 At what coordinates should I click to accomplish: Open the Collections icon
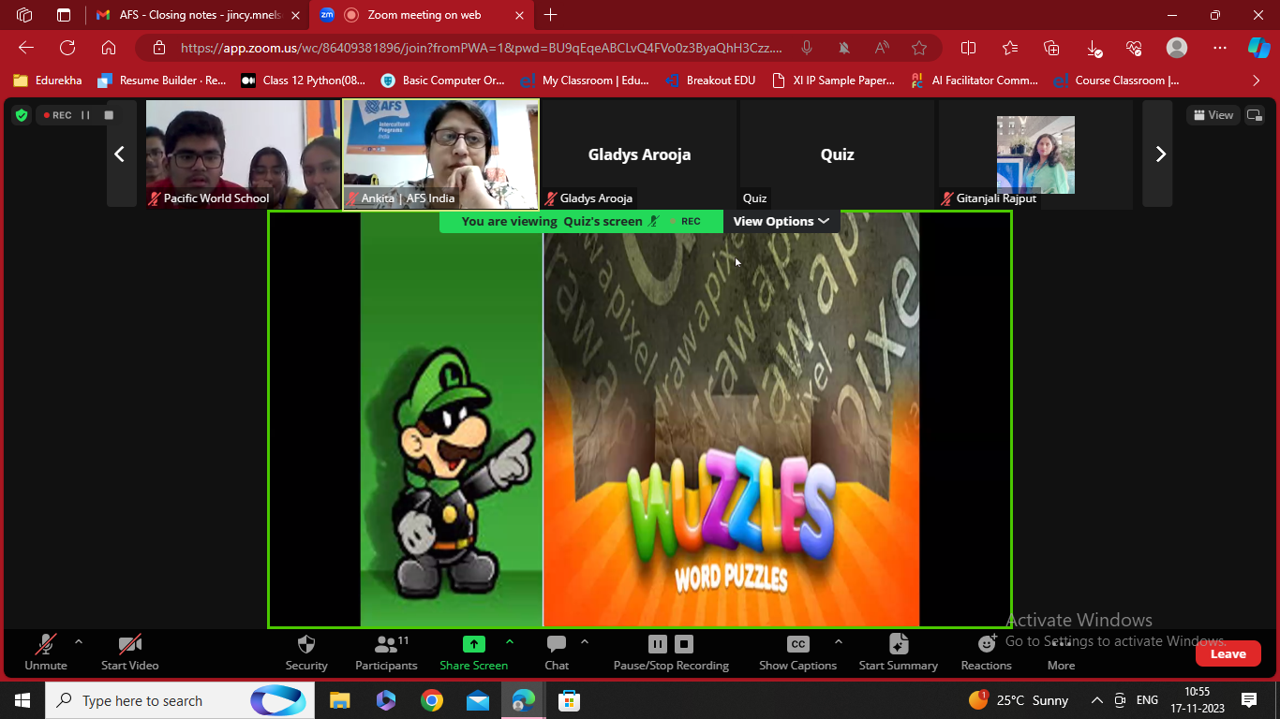point(1051,48)
